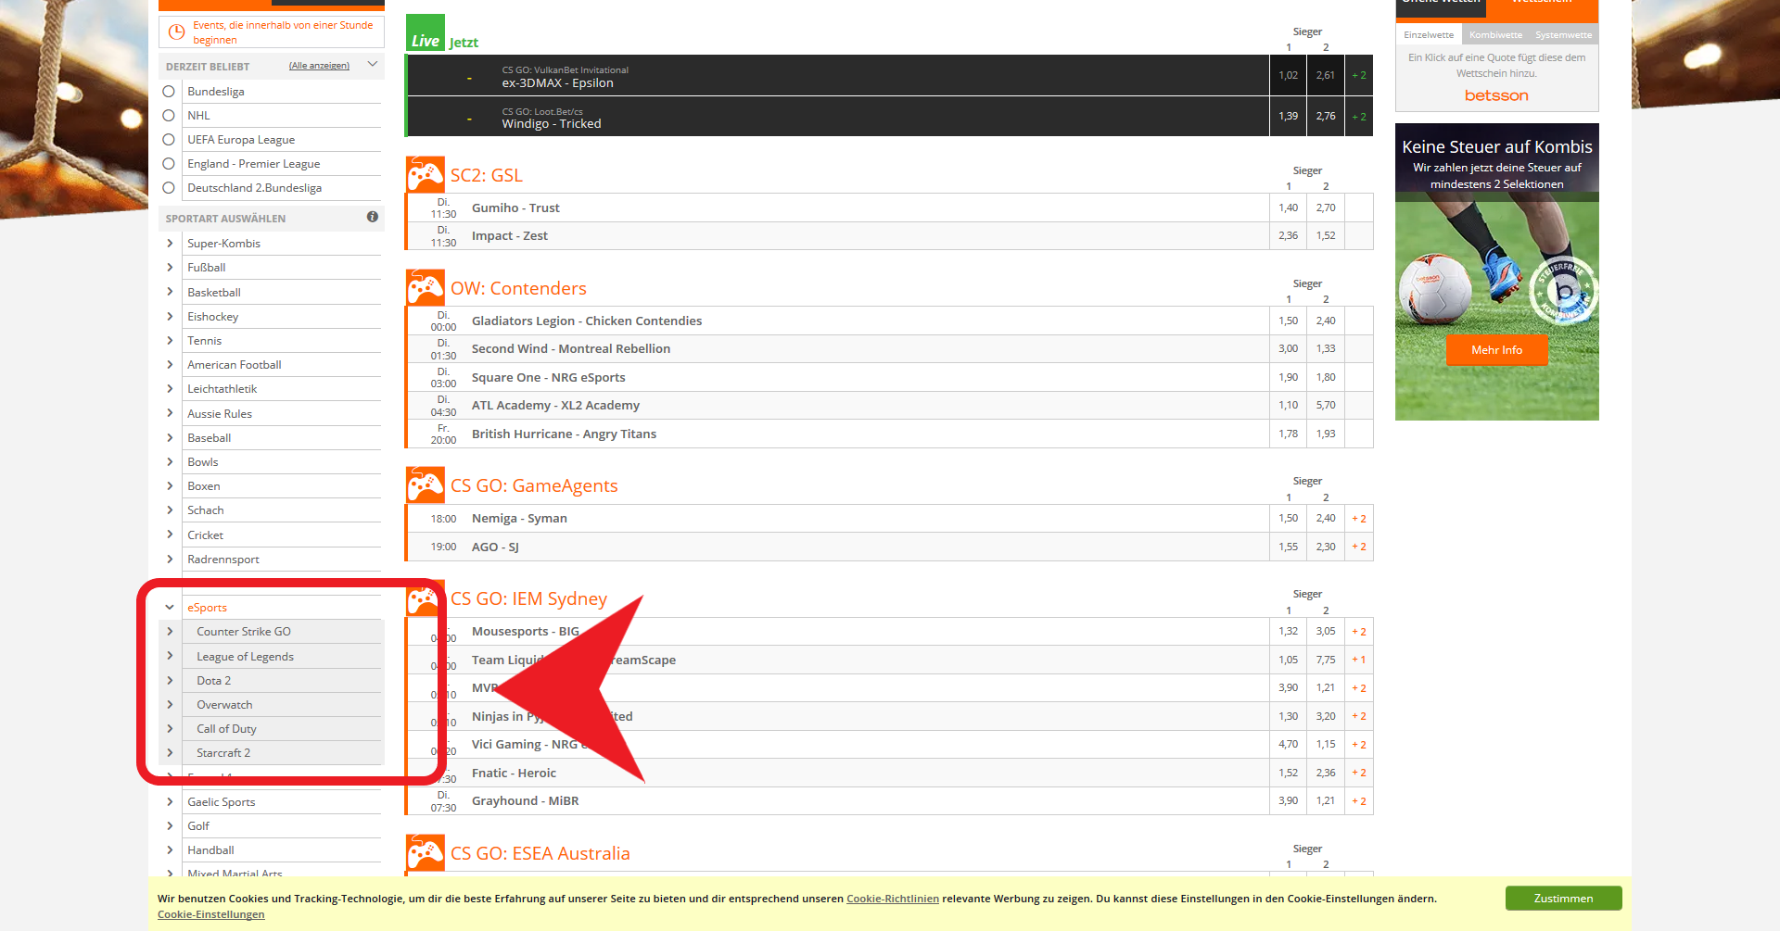Select the UEFA Europa League radio button
Screen dimensions: 1780x931
pos(169,140)
